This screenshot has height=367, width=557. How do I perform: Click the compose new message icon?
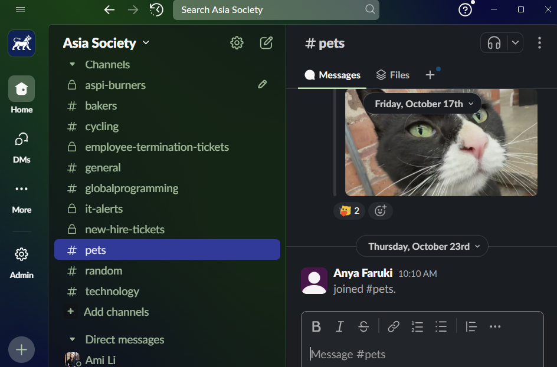[266, 42]
